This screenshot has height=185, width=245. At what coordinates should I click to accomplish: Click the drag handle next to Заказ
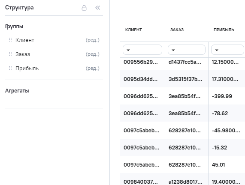tap(10, 54)
